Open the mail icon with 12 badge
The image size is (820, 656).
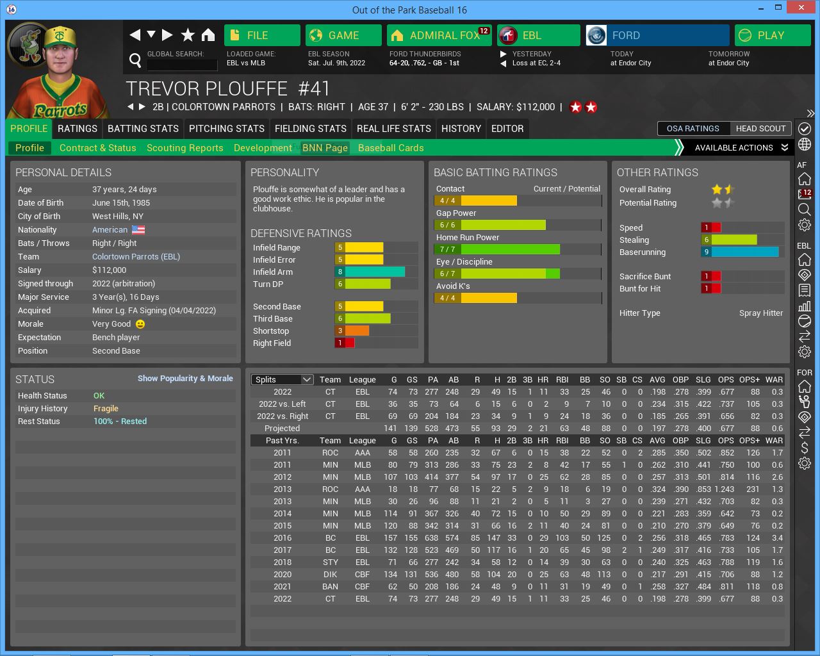[x=805, y=194]
